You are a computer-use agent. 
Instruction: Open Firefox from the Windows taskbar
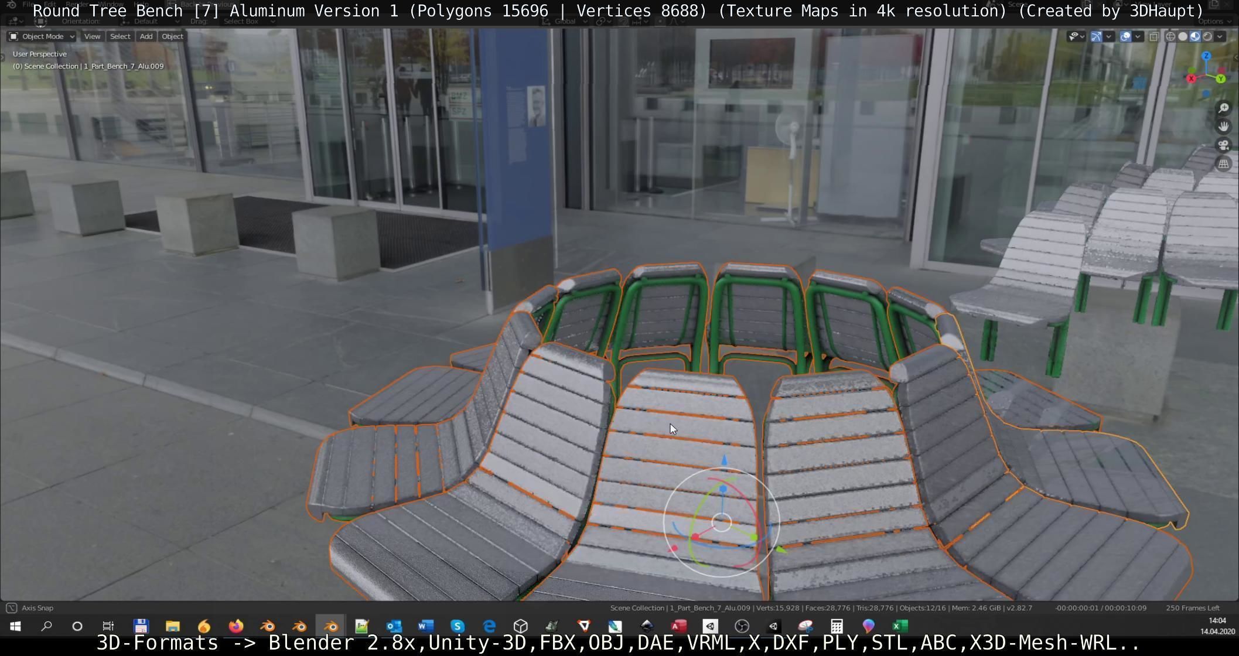(x=236, y=626)
